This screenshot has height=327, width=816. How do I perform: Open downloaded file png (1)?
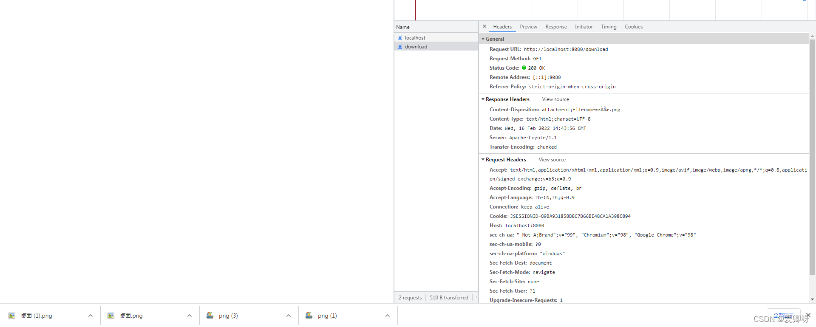coord(327,316)
